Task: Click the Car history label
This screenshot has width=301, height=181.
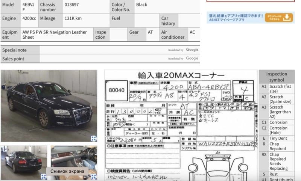Action: (x=168, y=21)
